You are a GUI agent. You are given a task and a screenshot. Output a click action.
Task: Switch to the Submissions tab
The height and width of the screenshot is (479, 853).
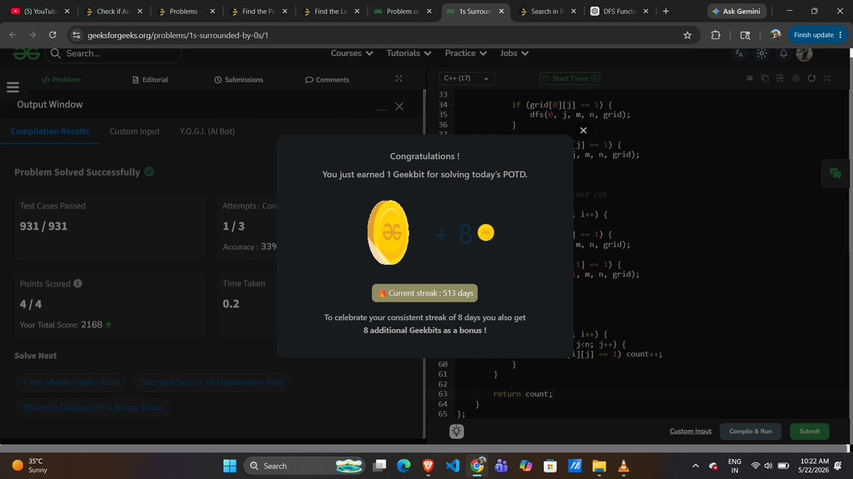click(239, 79)
